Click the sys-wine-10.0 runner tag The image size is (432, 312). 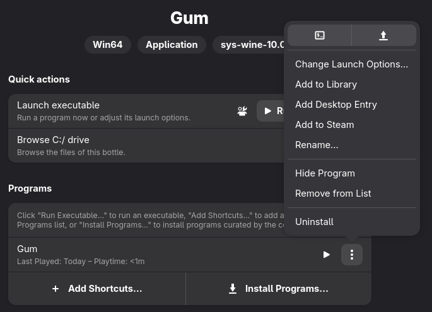coord(249,45)
